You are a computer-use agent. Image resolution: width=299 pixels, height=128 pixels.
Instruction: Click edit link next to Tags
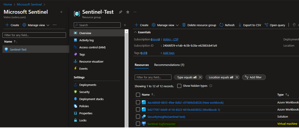[144, 53]
